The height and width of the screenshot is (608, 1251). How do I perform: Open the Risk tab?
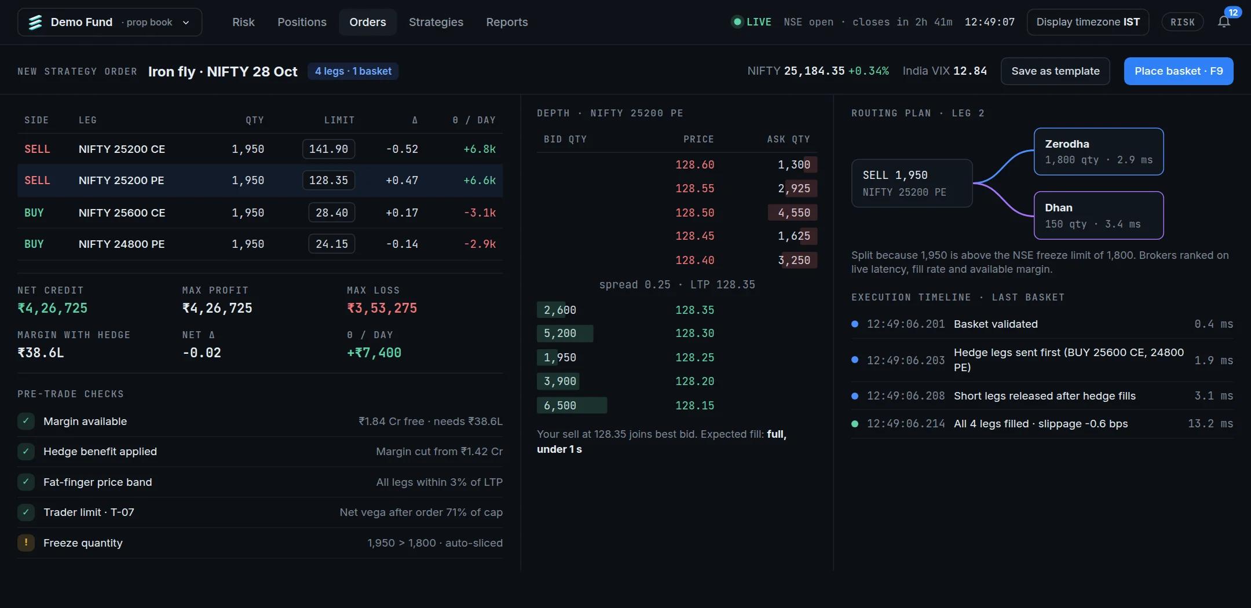pos(243,22)
